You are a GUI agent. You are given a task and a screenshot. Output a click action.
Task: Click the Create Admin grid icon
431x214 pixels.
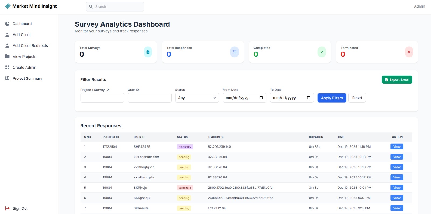pos(7,68)
